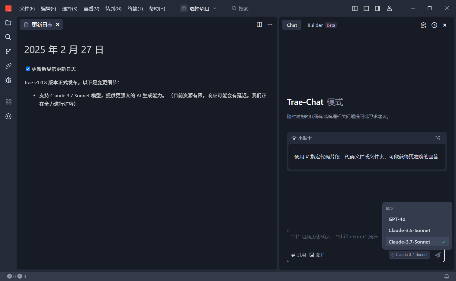Image resolution: width=456 pixels, height=281 pixels.
Task: Open the user account icon
Action: pyautogui.click(x=389, y=8)
